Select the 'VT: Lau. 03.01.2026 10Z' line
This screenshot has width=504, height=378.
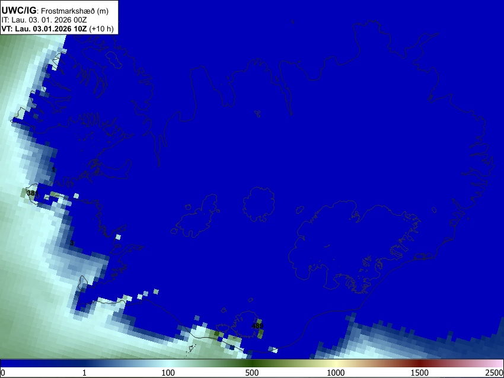point(58,28)
